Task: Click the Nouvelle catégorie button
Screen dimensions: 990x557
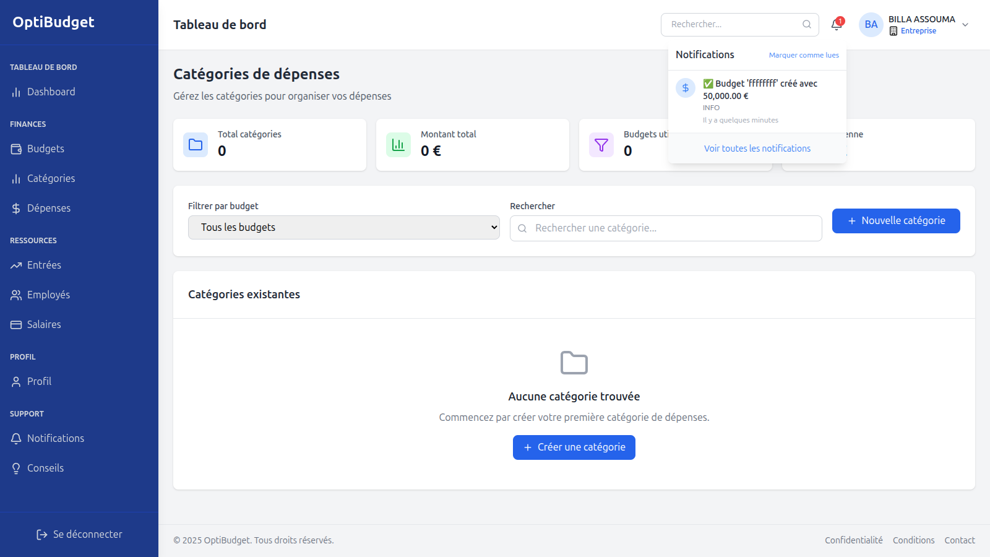Action: [x=895, y=221]
